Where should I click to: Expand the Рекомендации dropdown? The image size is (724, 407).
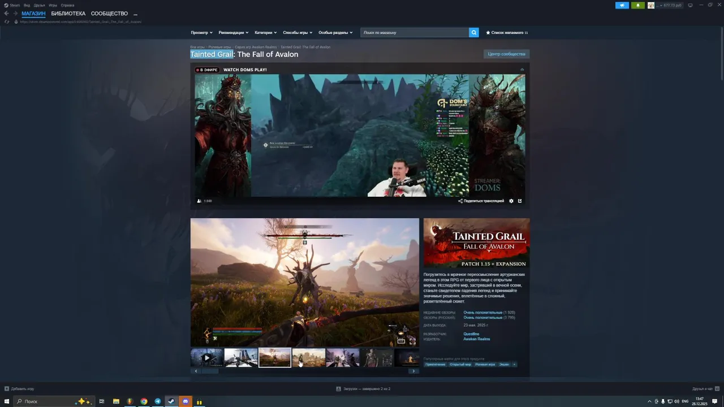234,33
